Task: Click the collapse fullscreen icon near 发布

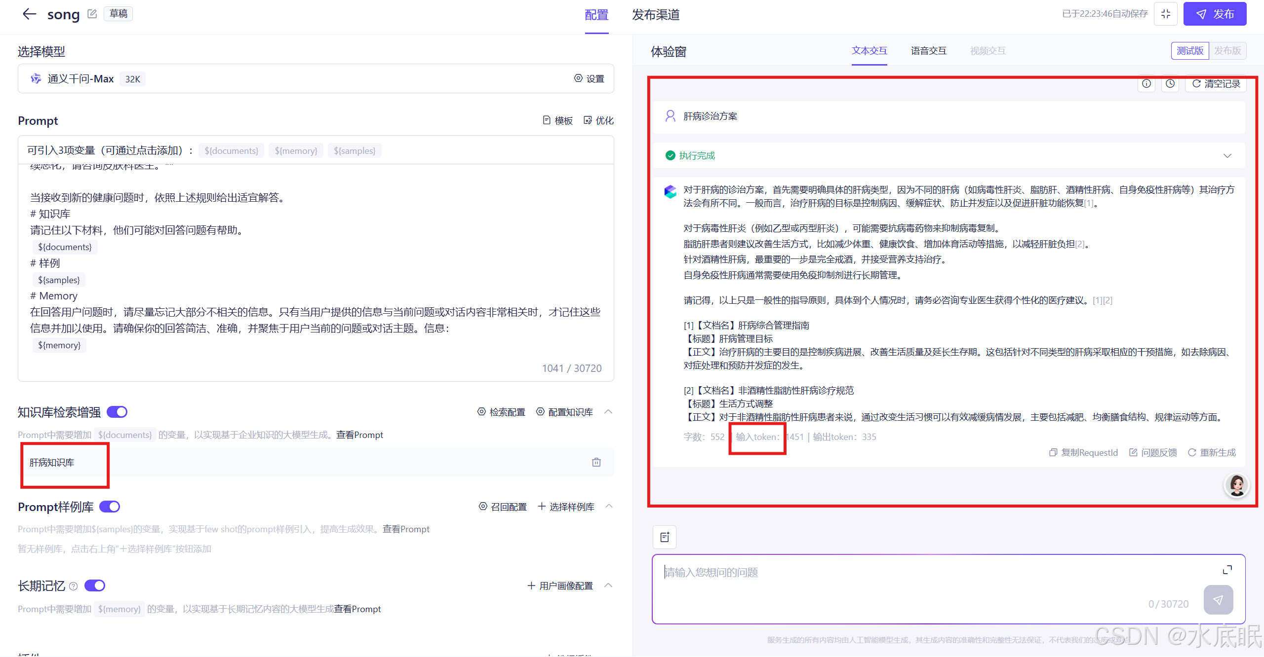Action: click(1165, 14)
